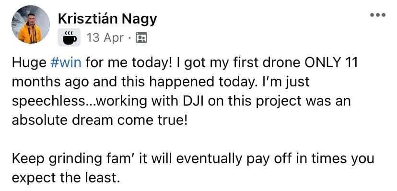Open the 13 Apr timestamp link
397x191 pixels.
pyautogui.click(x=105, y=38)
